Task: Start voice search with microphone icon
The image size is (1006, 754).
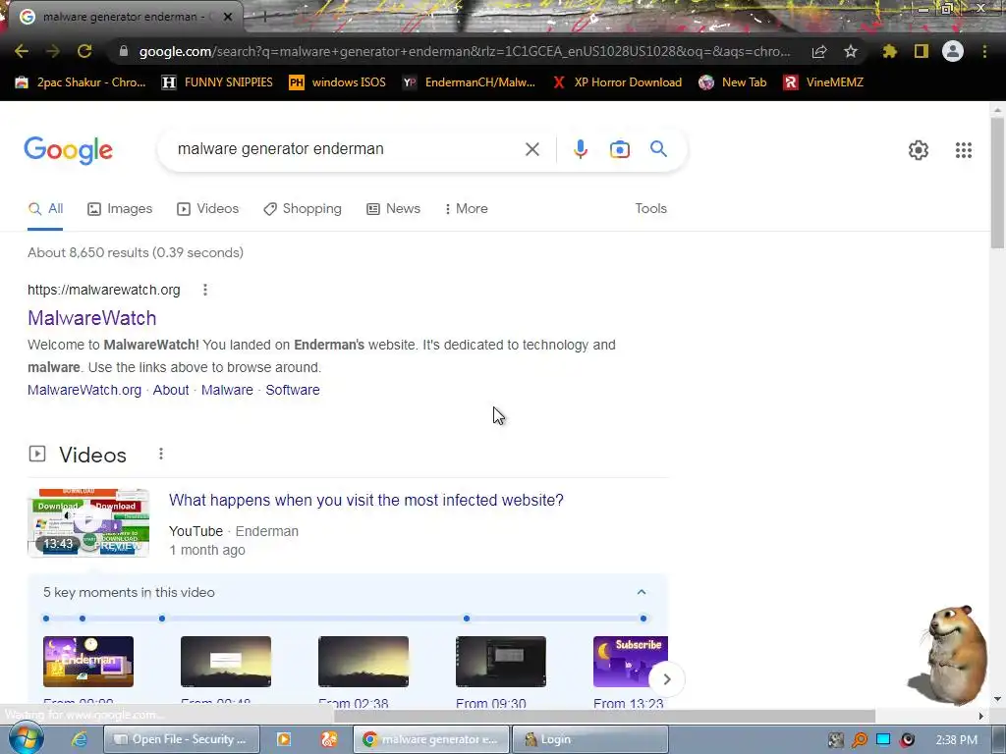Action: coord(580,149)
